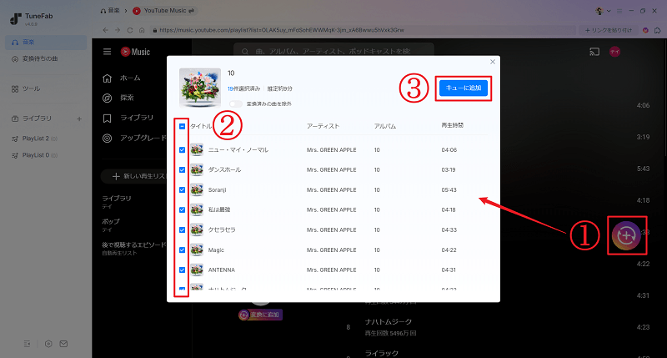The image size is (667, 358).
Task: Open the user profile dropdown arrow
Action: [x=609, y=11]
